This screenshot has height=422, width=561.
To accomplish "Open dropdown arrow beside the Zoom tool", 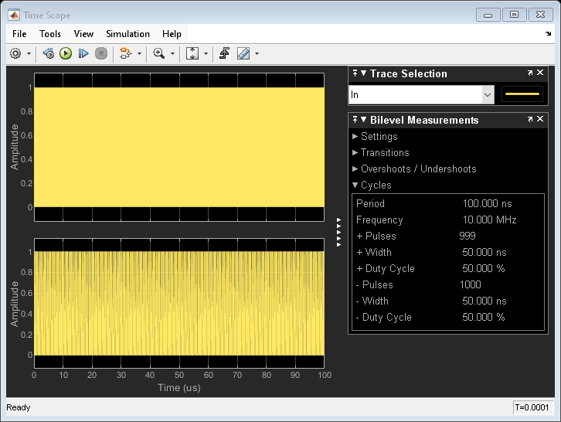I will point(172,54).
